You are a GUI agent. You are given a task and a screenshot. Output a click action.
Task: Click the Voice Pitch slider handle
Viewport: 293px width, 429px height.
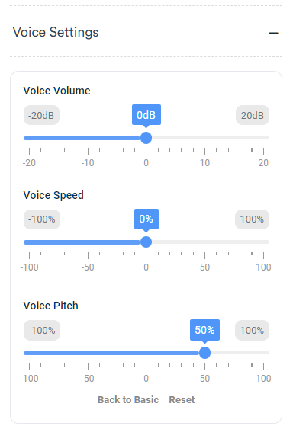point(204,353)
